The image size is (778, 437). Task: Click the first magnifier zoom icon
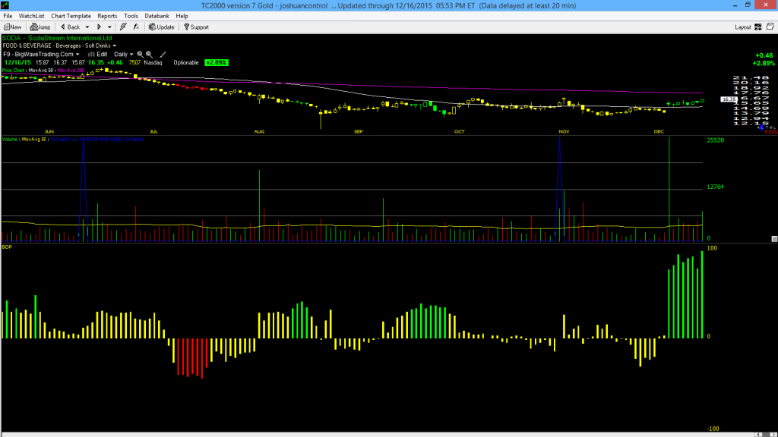pos(140,54)
